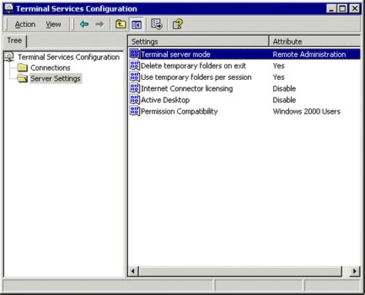The image size is (365, 295).
Task: Click the Active Desktop setting icon
Action: click(135, 100)
